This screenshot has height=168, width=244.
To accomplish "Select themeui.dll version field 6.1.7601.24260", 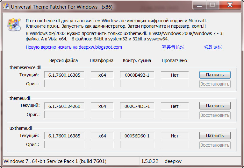I will click(x=64, y=106).
